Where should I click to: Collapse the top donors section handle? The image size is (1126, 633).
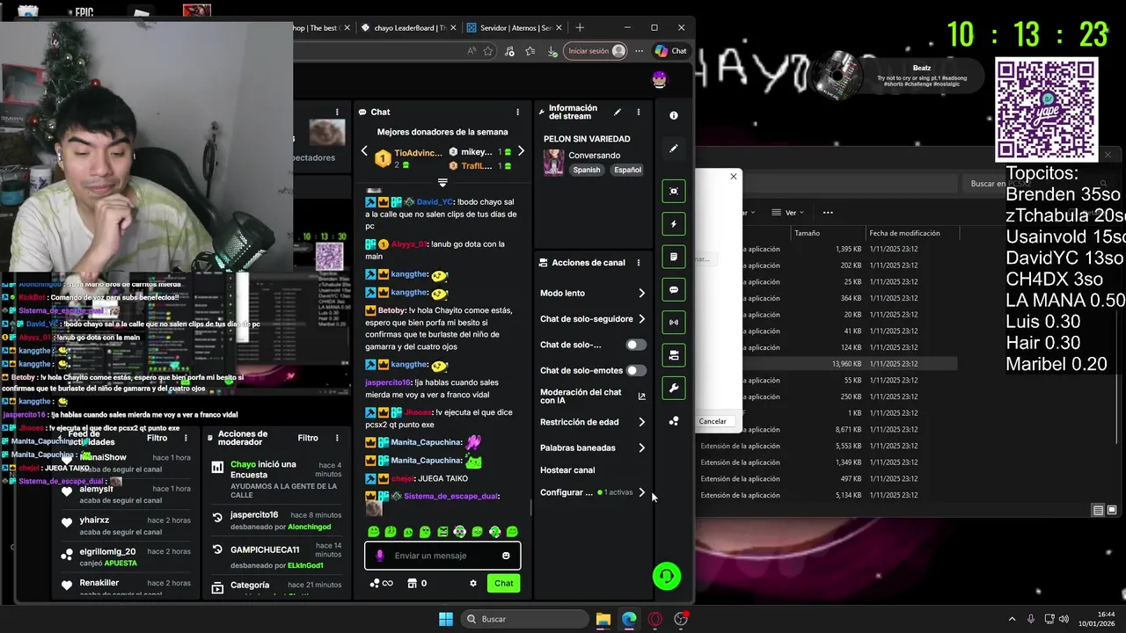click(442, 183)
